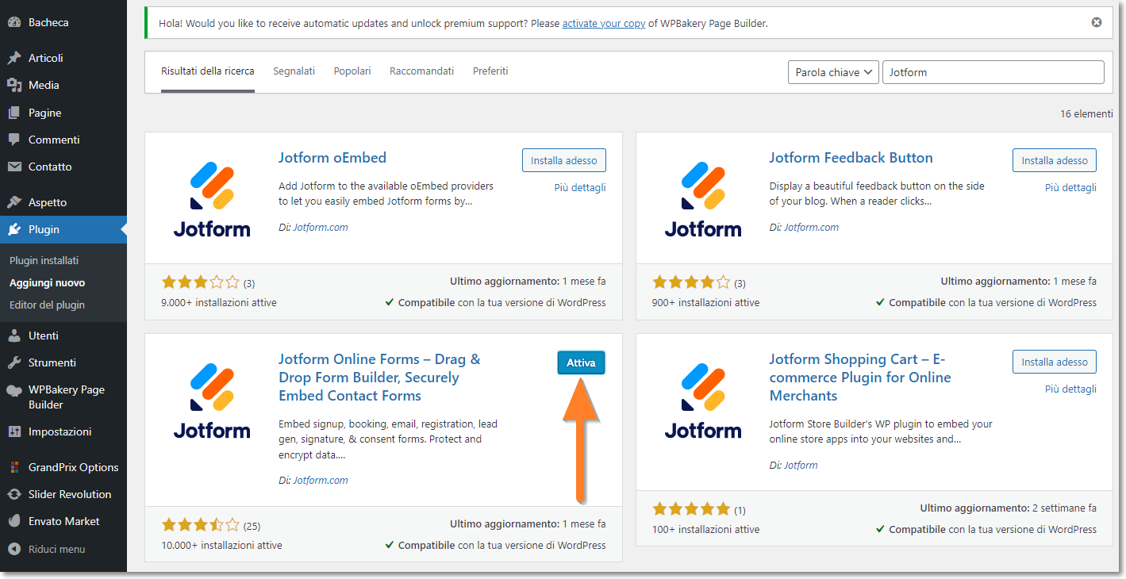Click the Slider Revolution refresh icon

click(x=14, y=494)
